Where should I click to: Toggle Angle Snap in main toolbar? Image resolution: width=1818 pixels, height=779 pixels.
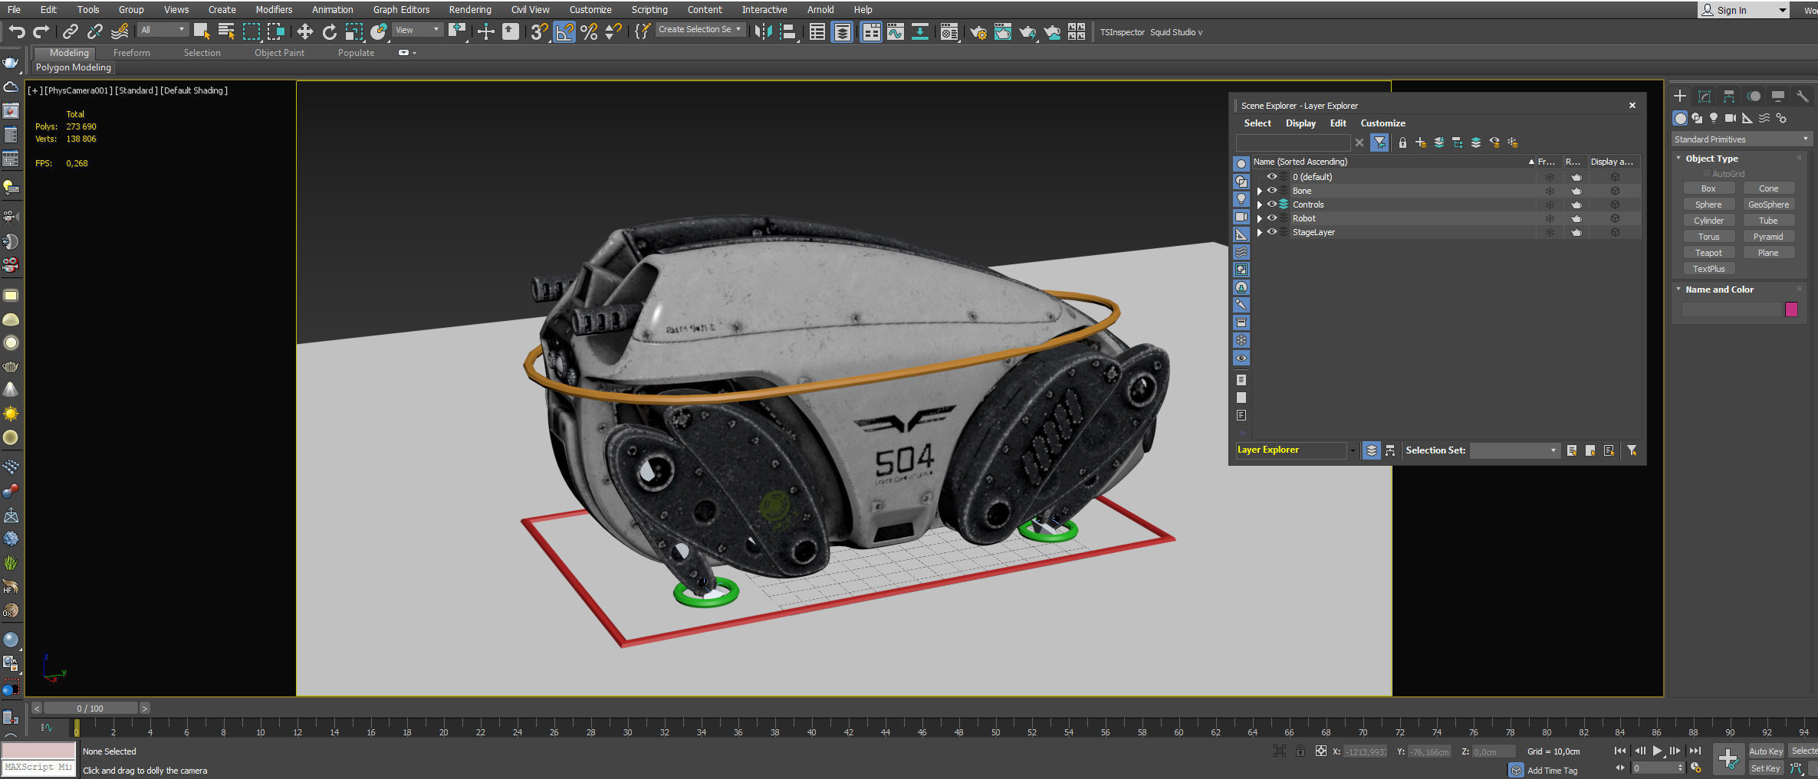564,31
